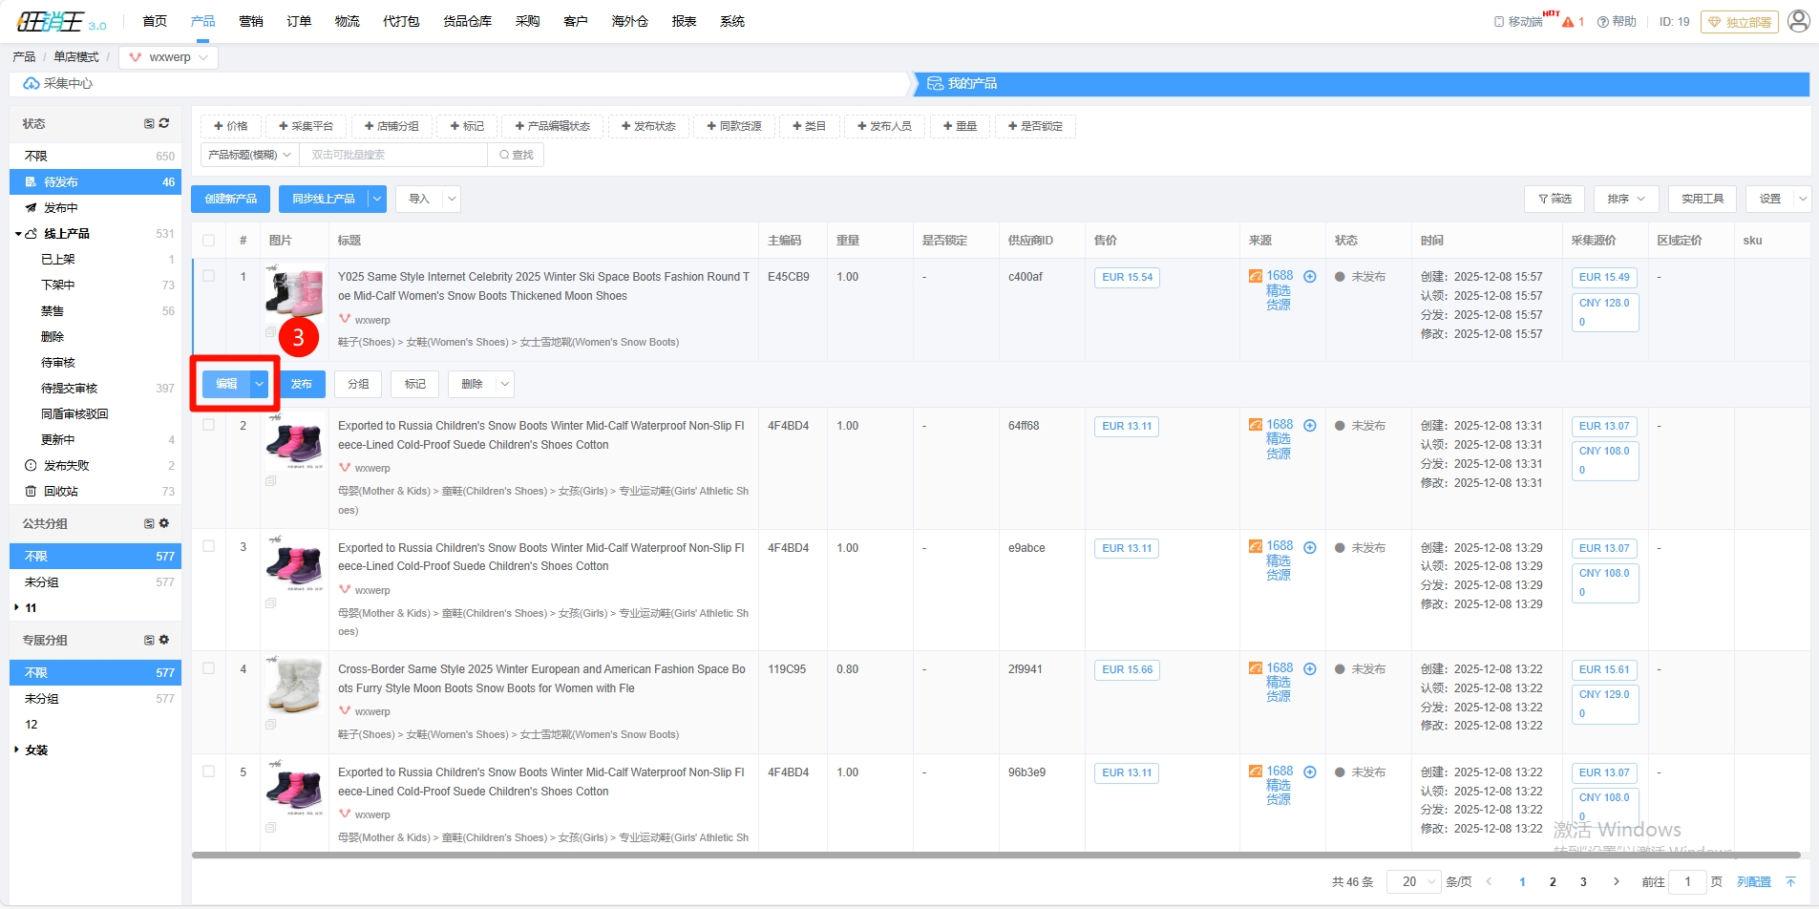Check the checkbox for product row 3
The image size is (1819, 909).
point(209,547)
